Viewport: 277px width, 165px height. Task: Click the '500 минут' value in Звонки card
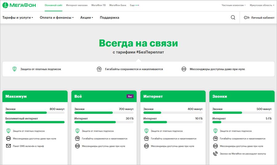(264, 109)
